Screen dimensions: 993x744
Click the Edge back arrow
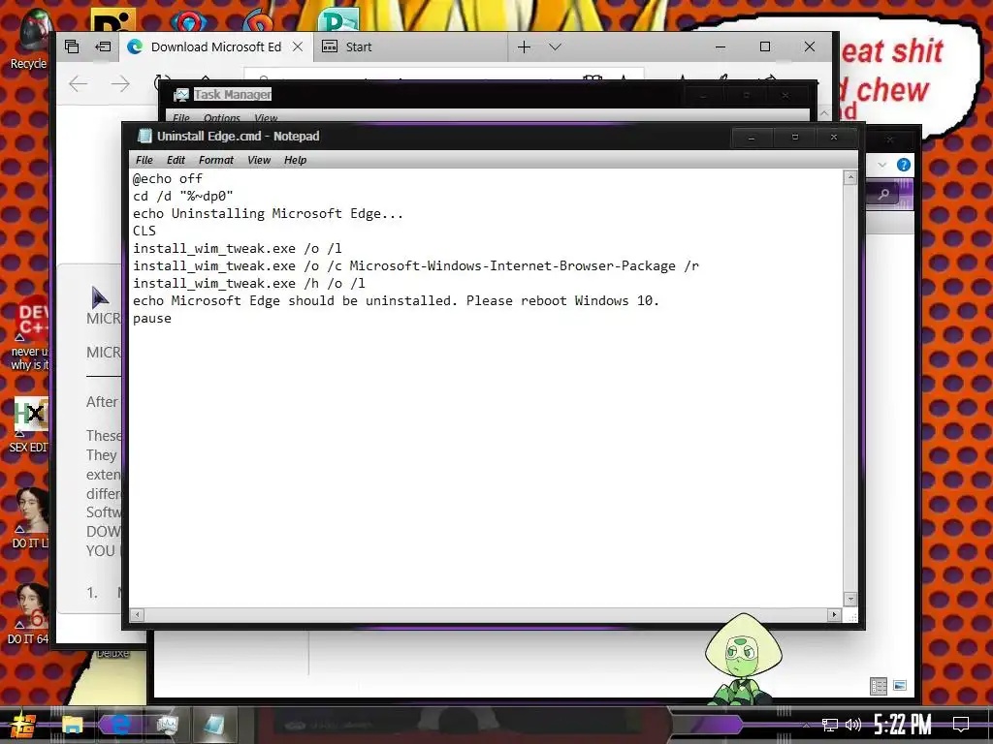point(78,83)
